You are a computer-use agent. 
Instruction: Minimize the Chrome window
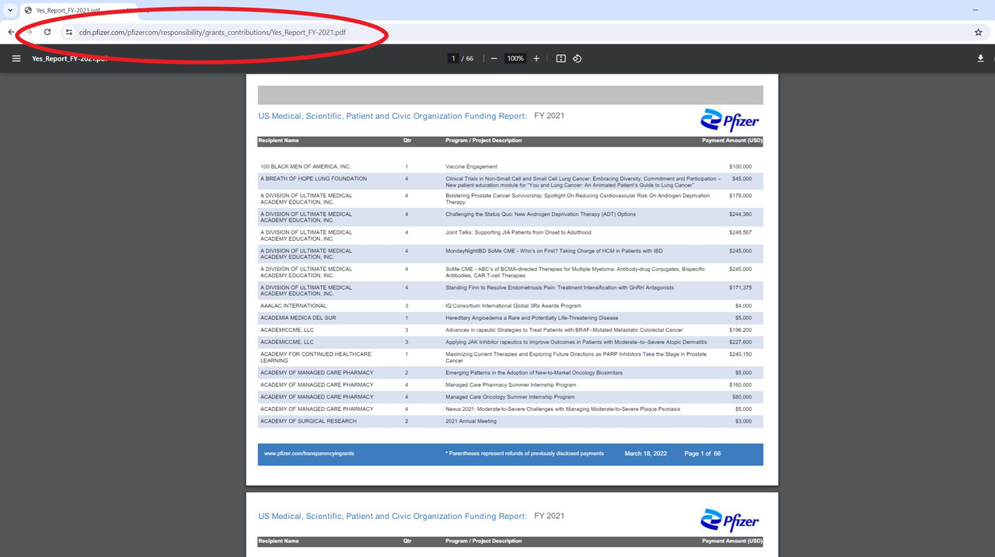(976, 9)
